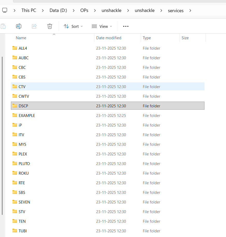Select the SBS folder icon
The image size is (226, 237).
(15, 192)
